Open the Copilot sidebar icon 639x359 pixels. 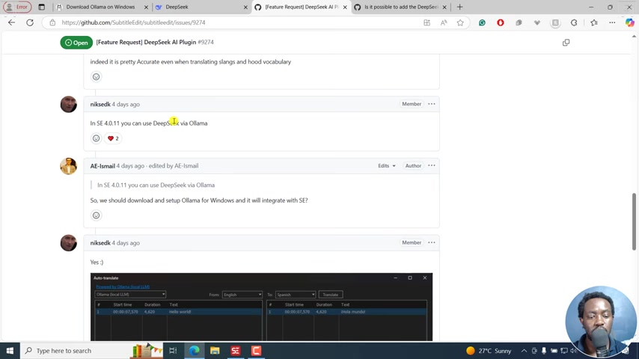click(x=629, y=23)
